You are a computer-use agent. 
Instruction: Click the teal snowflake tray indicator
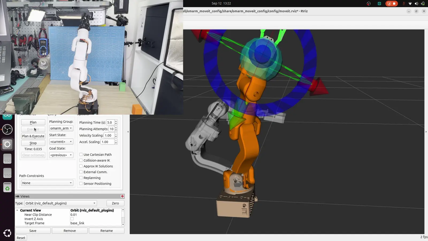(x=379, y=3)
